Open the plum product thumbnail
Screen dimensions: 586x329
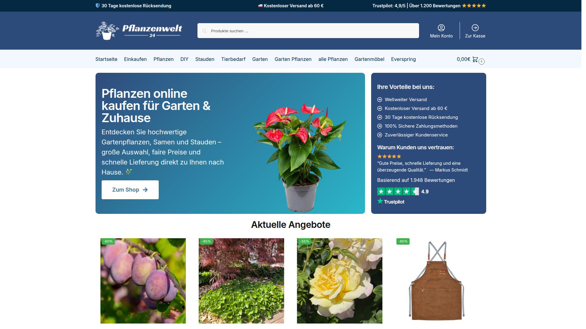pos(143,281)
